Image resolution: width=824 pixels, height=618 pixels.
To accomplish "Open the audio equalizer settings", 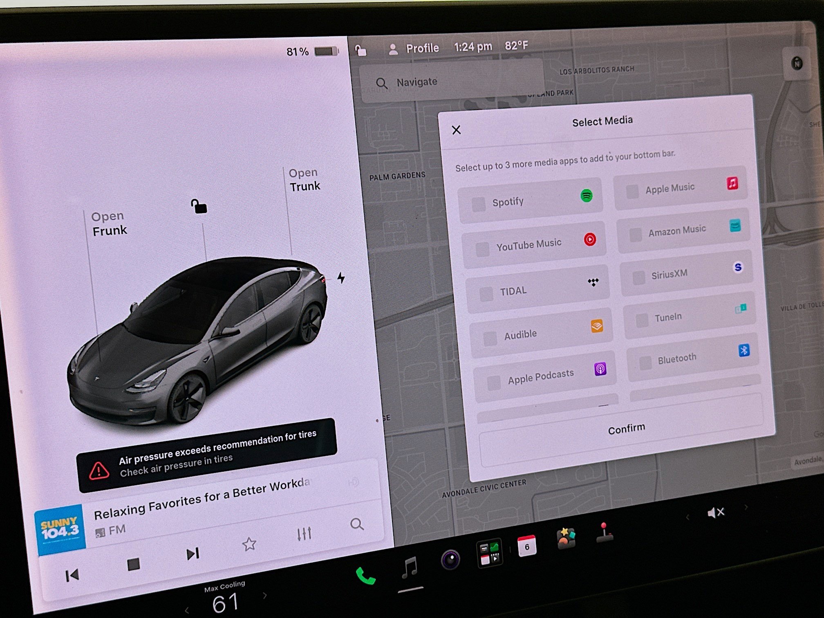I will point(304,533).
